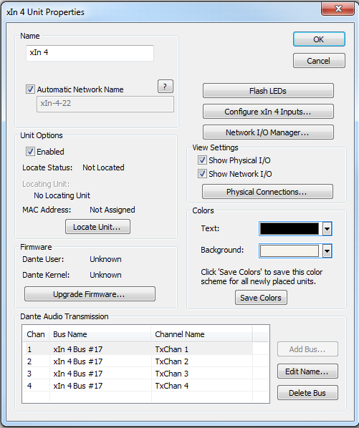Select channel 2 row number
This screenshot has height=428, width=359.
[29, 361]
